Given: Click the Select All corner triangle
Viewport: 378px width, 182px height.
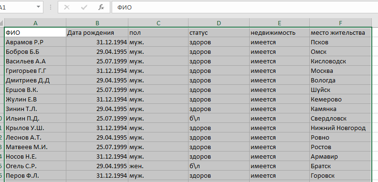Looking at the screenshot, I should (2, 23).
